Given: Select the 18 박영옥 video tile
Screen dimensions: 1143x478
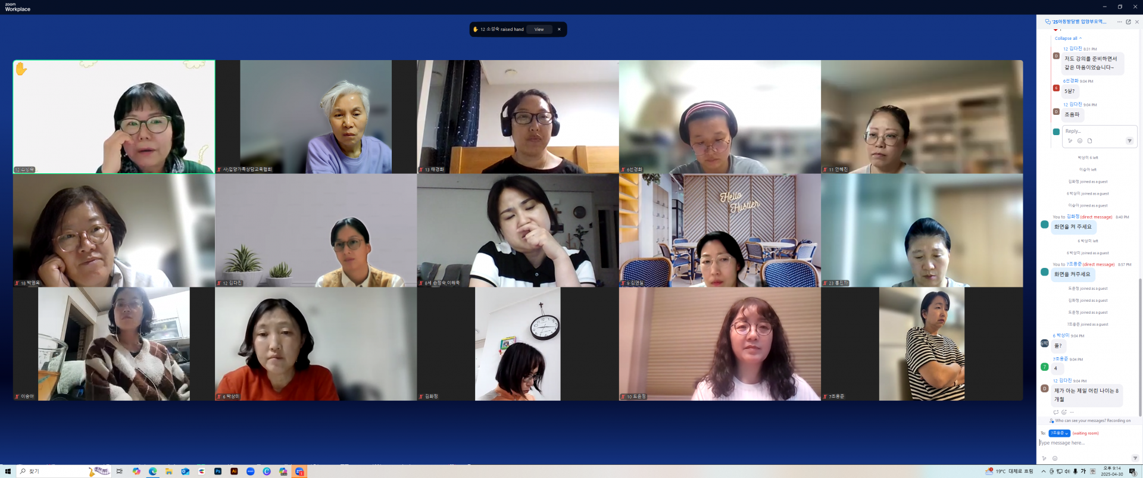Looking at the screenshot, I should click(114, 230).
